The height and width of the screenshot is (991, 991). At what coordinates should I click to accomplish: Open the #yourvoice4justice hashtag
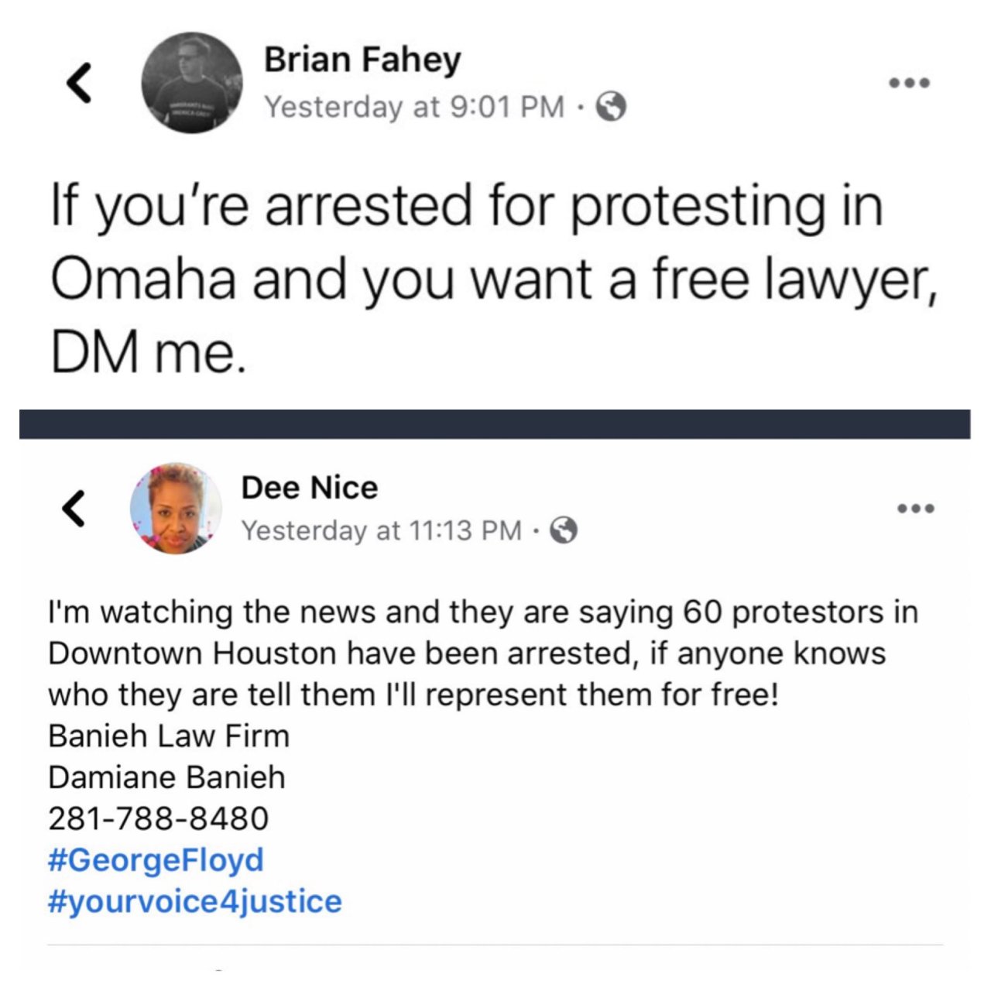[195, 901]
